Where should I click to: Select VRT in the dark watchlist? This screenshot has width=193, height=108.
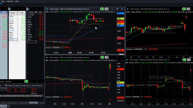pyautogui.click(x=29, y=39)
